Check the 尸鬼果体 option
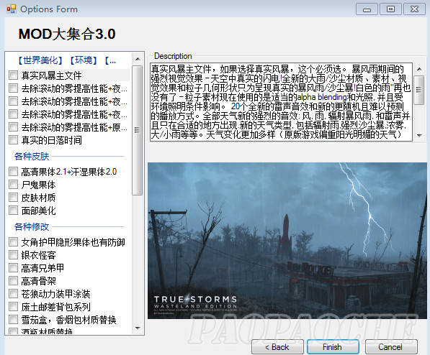The width and height of the screenshot is (430, 355). coord(13,185)
